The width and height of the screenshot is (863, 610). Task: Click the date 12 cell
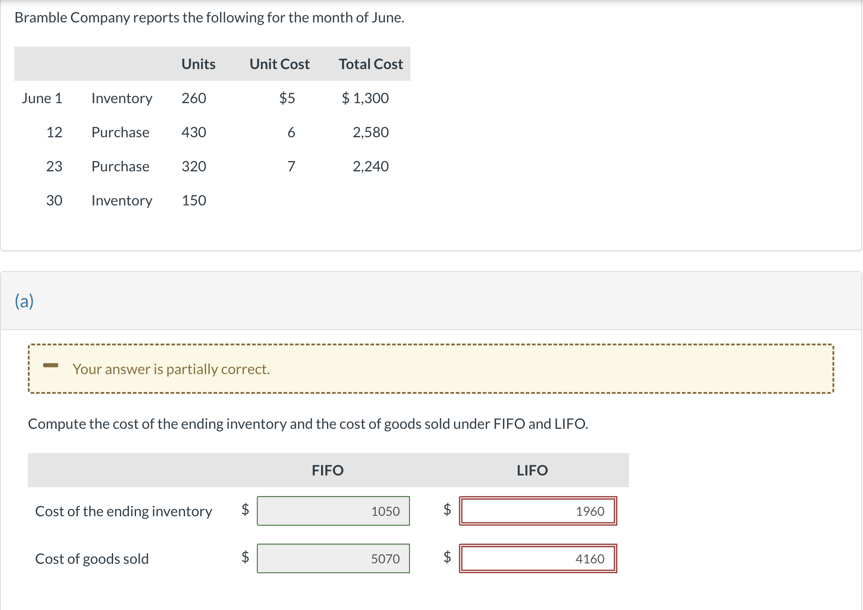tap(54, 132)
